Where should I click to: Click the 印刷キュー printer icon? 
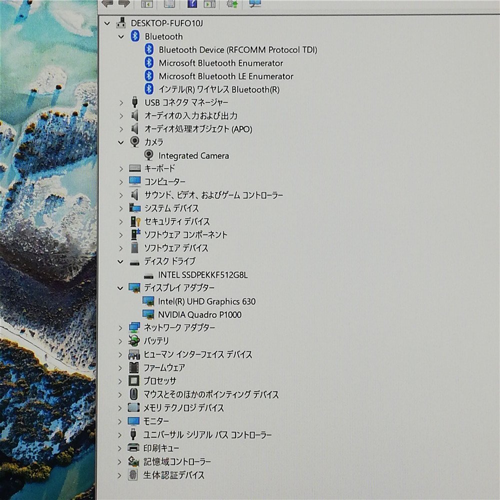click(x=133, y=447)
